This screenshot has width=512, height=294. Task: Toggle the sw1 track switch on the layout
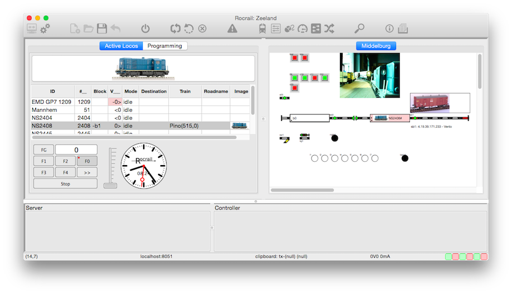click(284, 138)
